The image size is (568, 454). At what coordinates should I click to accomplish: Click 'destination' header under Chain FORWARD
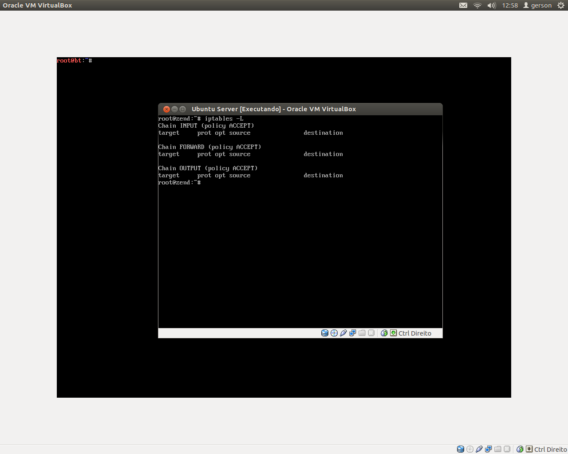pos(323,154)
